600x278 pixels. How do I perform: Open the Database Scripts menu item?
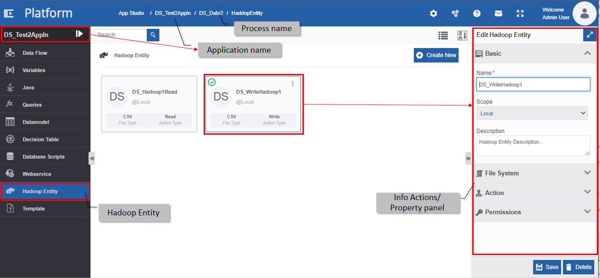(x=45, y=157)
